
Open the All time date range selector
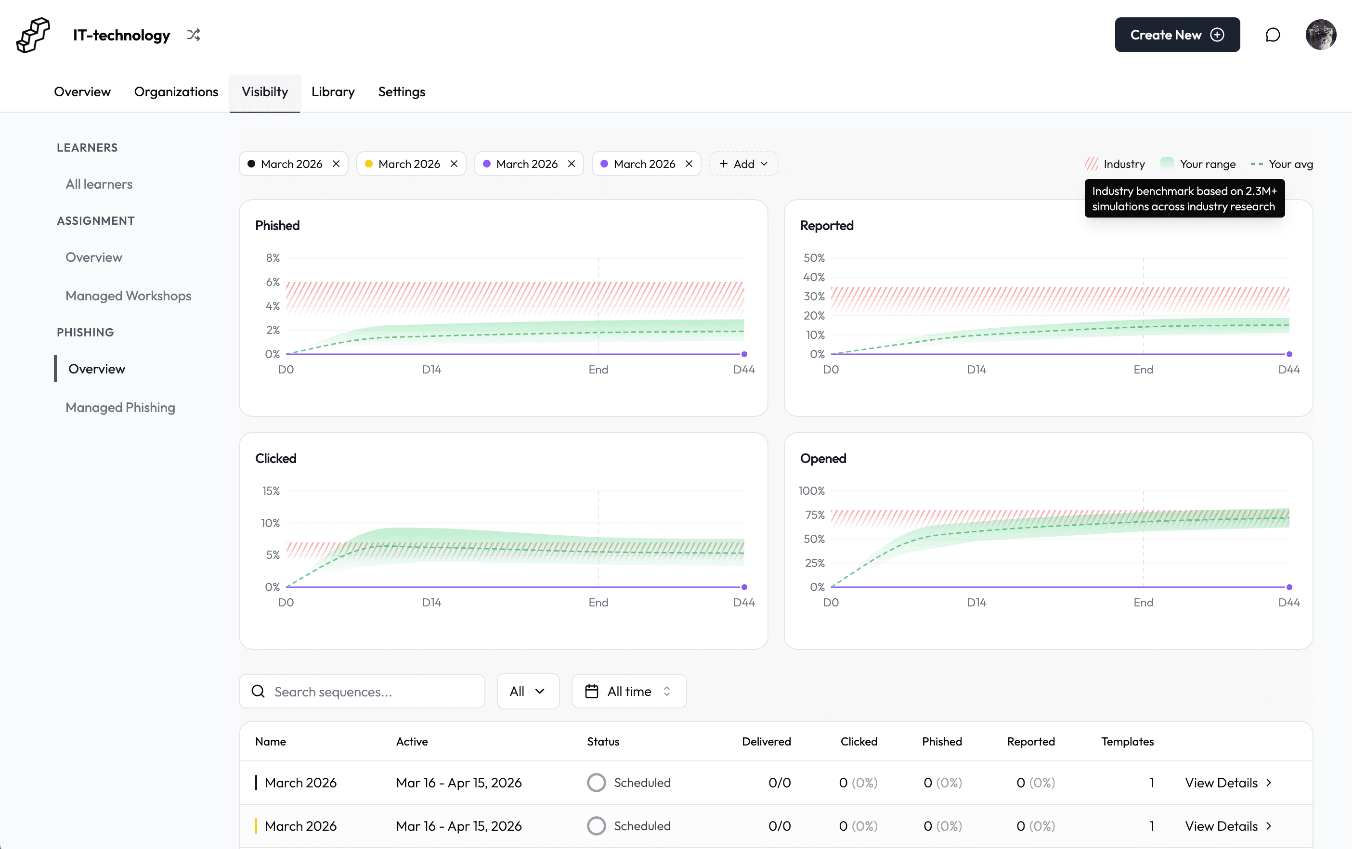[628, 691]
